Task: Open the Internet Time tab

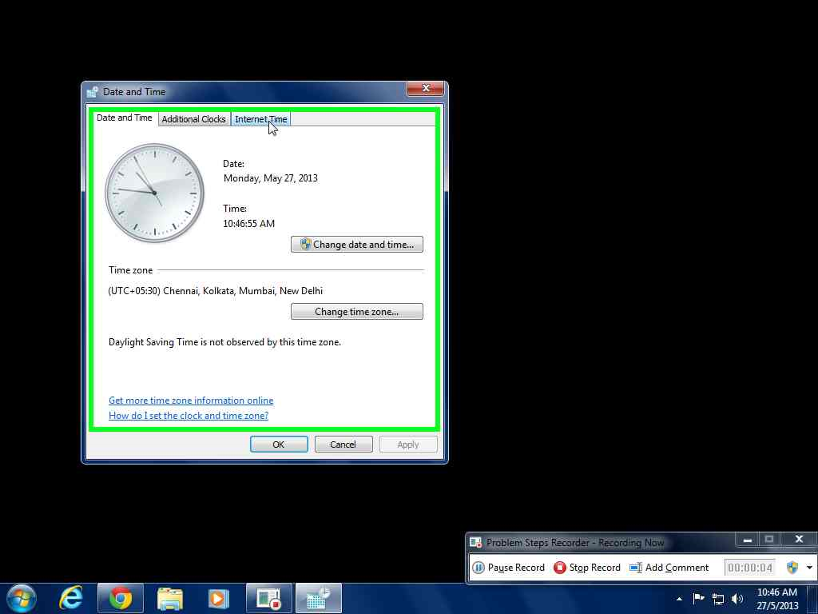Action: point(261,118)
